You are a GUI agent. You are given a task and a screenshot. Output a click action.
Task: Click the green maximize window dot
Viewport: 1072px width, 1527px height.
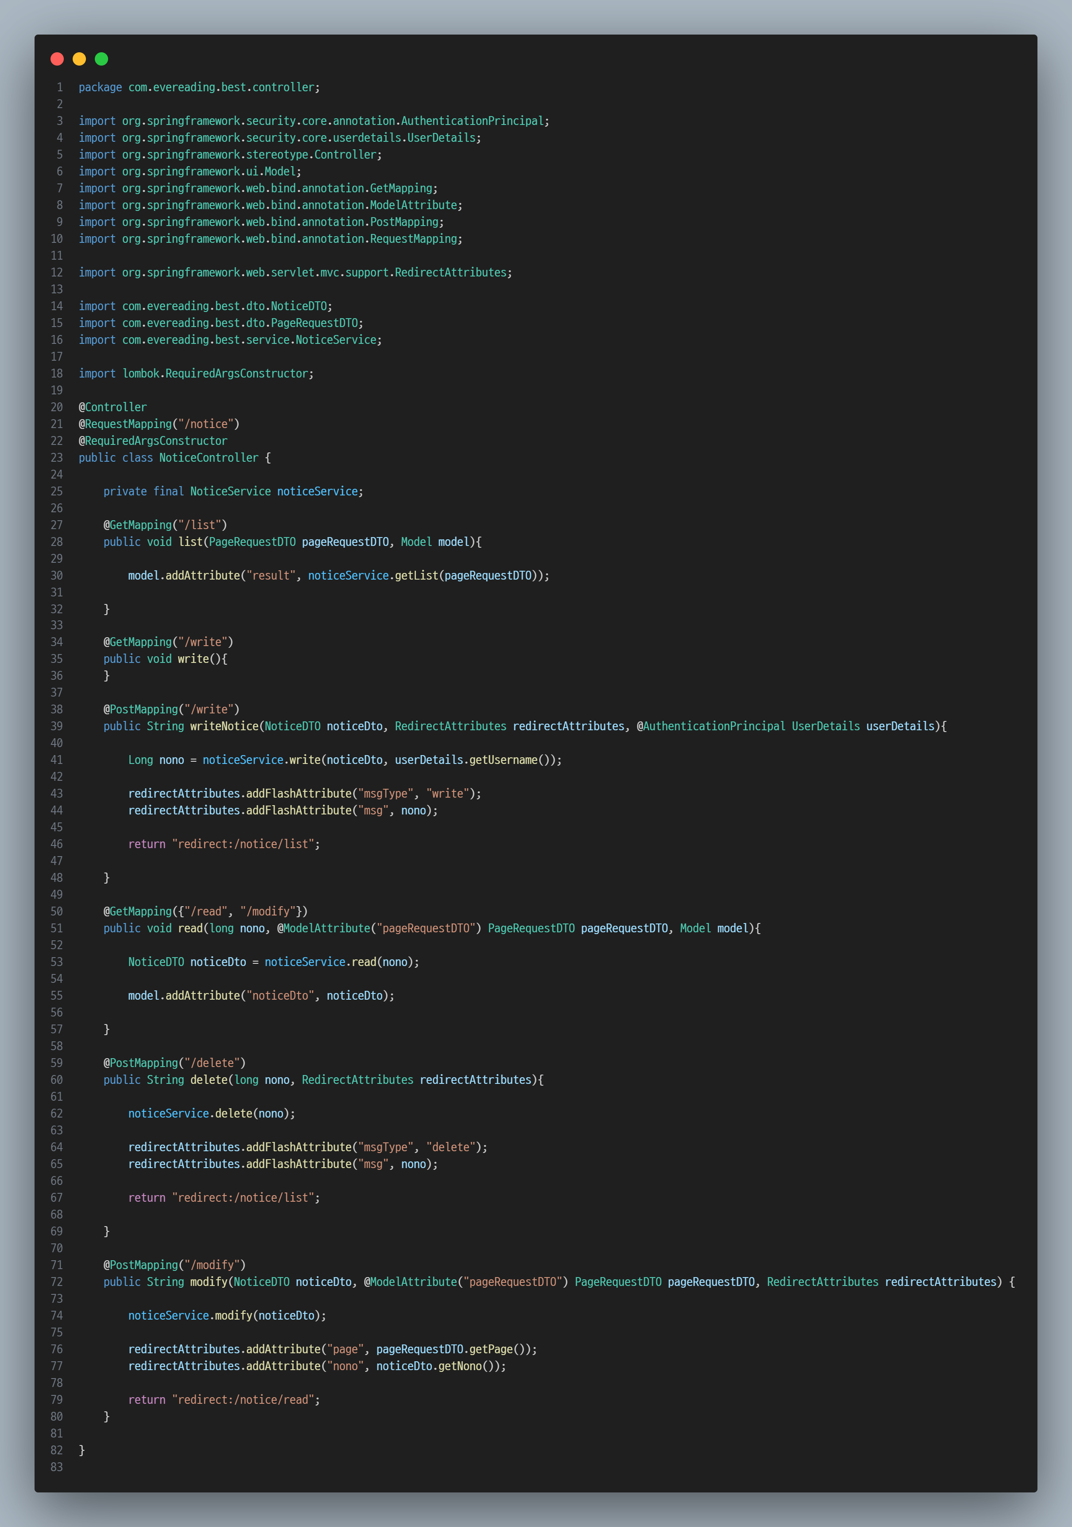[x=102, y=59]
